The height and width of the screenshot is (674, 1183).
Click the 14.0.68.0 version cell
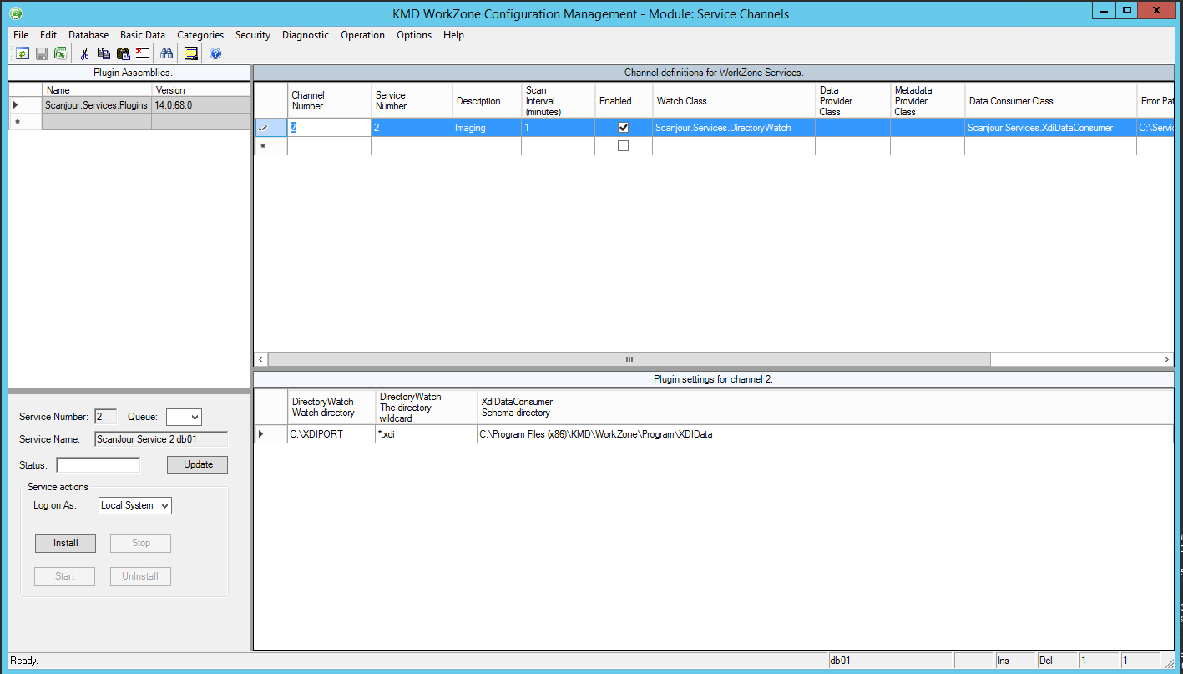[200, 105]
